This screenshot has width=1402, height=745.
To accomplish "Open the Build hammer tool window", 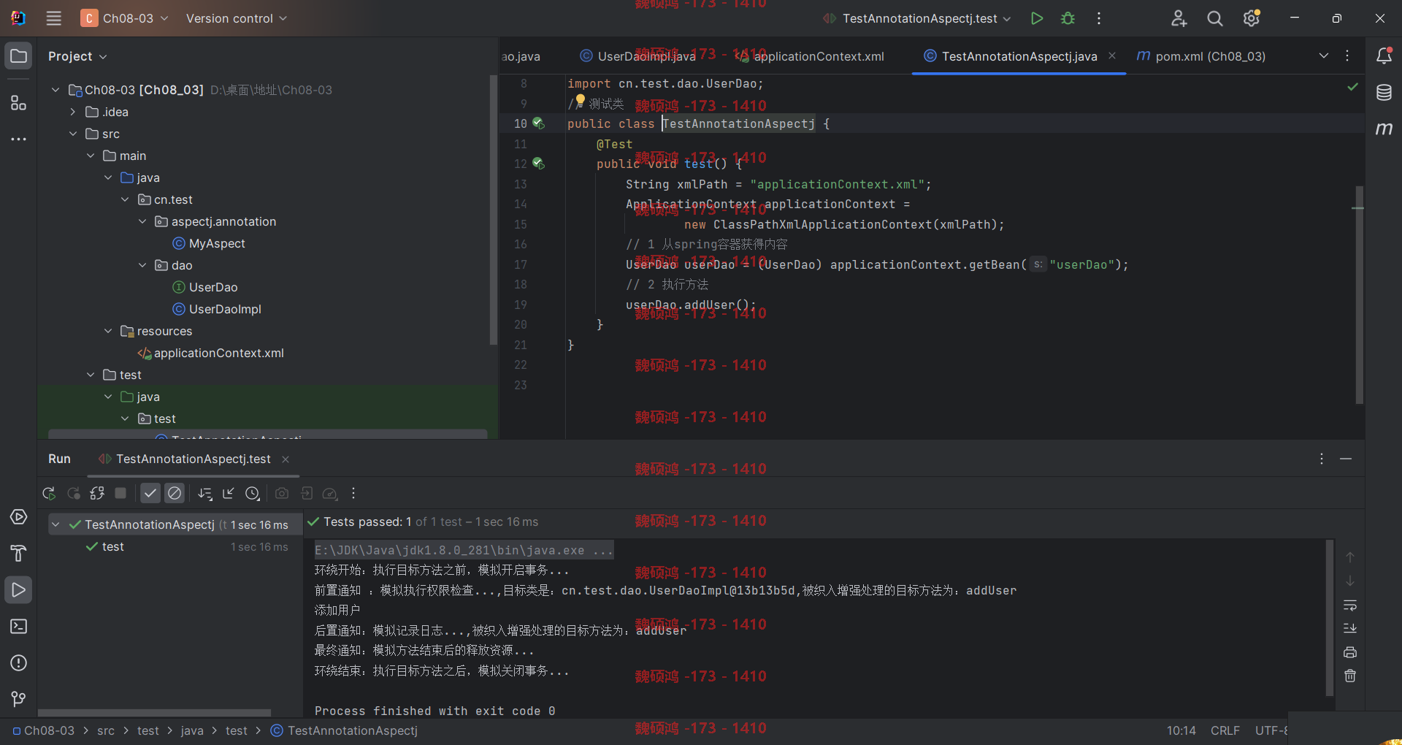I will [x=18, y=554].
